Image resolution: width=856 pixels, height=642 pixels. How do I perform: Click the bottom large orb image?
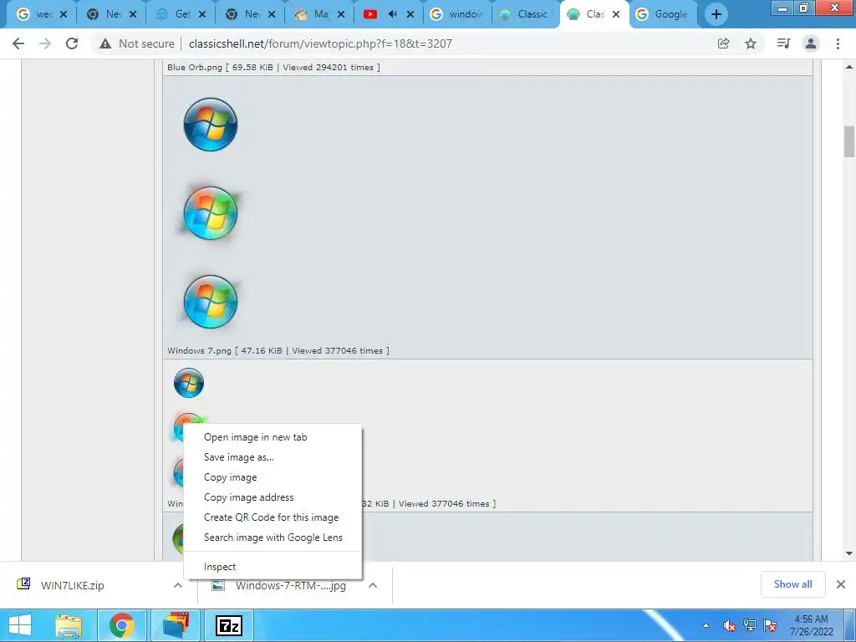tap(210, 301)
